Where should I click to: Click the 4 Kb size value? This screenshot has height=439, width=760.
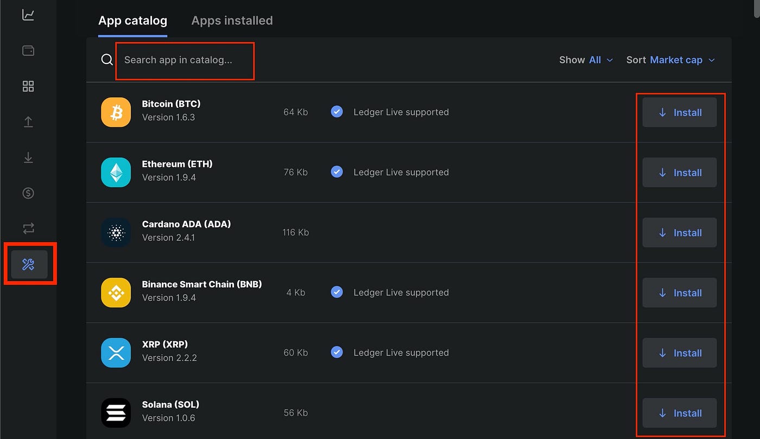pos(296,293)
